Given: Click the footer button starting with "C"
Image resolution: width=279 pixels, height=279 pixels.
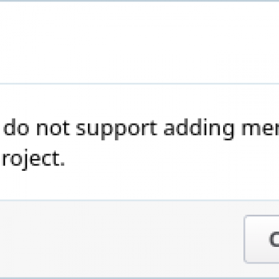Looking at the screenshot, I should click(262, 239).
